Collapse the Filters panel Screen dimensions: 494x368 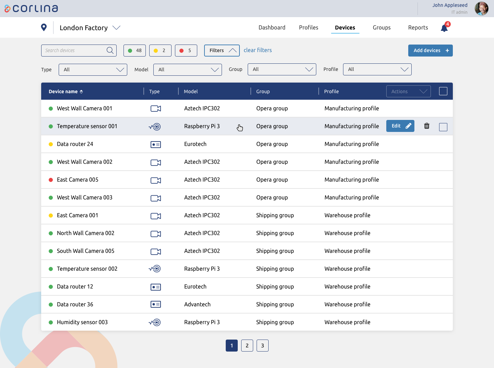coord(222,50)
